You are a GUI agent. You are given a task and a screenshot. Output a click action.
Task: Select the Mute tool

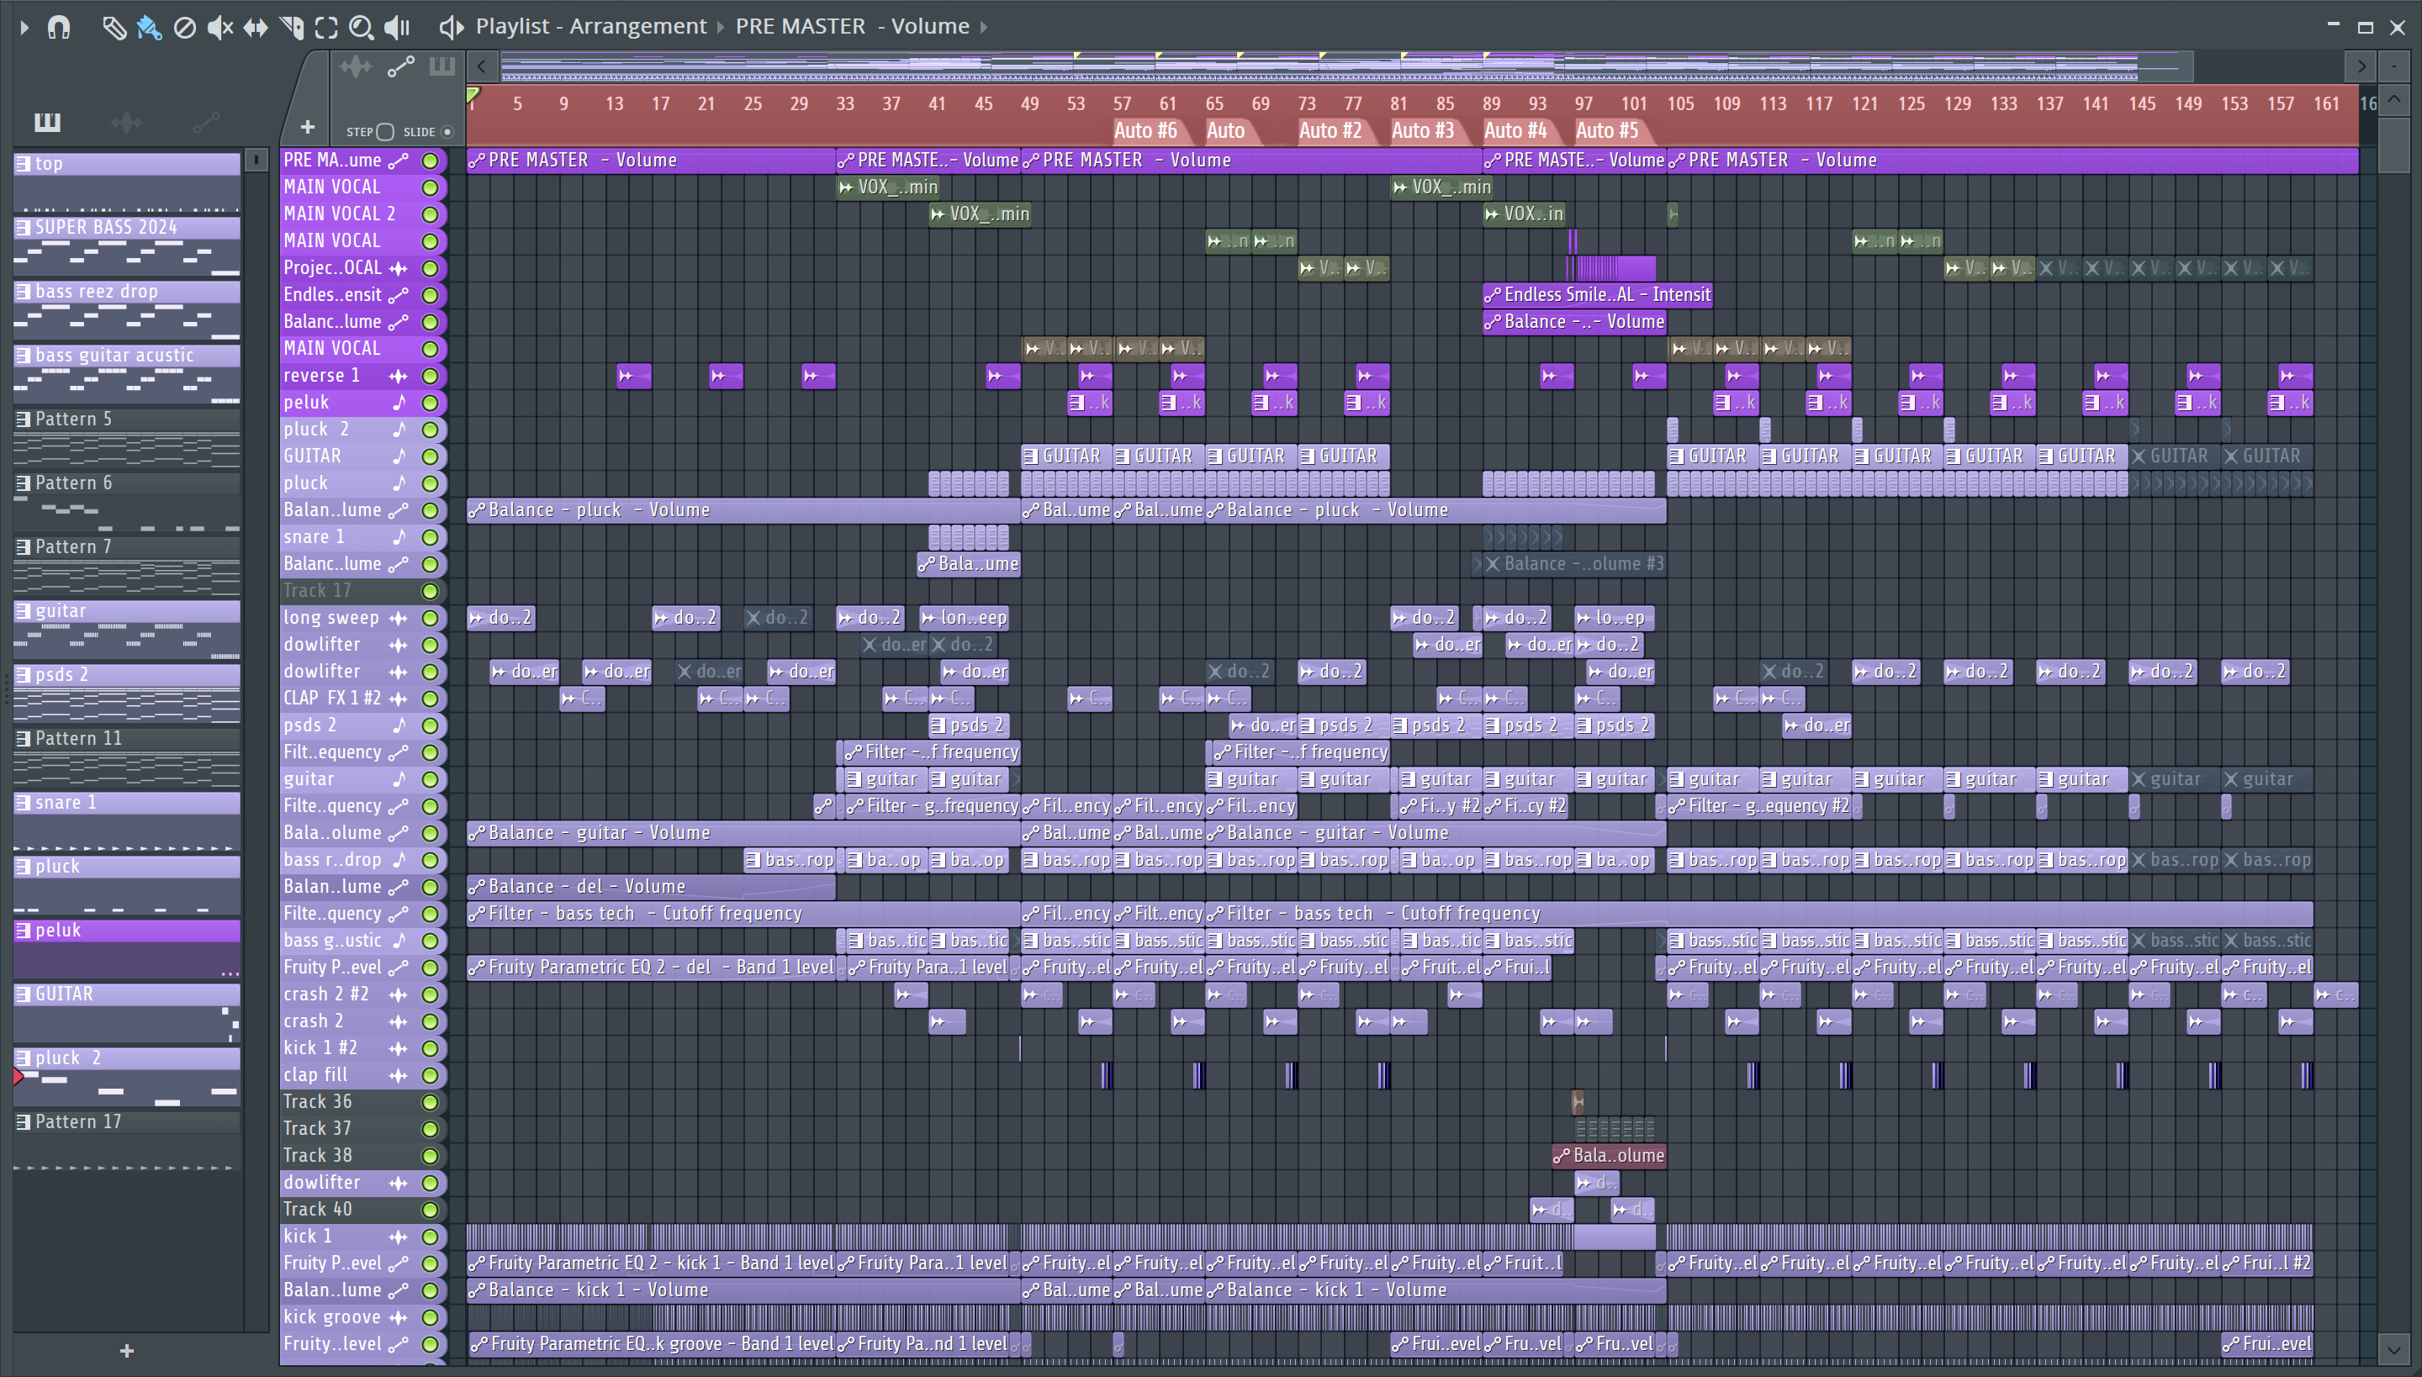[x=219, y=28]
